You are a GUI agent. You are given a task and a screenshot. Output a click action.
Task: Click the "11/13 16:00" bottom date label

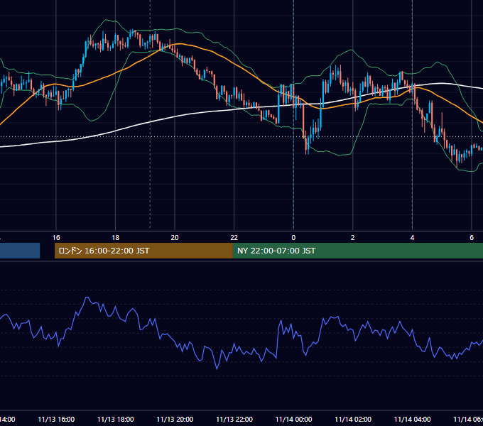(56, 420)
